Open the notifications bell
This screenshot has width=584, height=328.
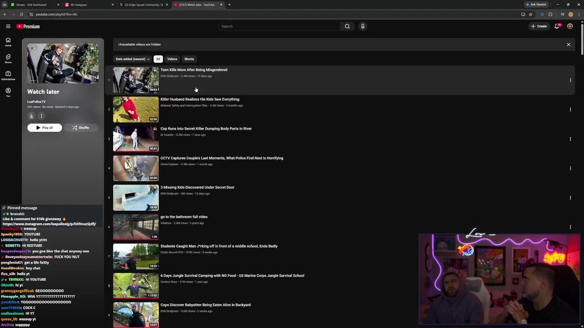(557, 26)
